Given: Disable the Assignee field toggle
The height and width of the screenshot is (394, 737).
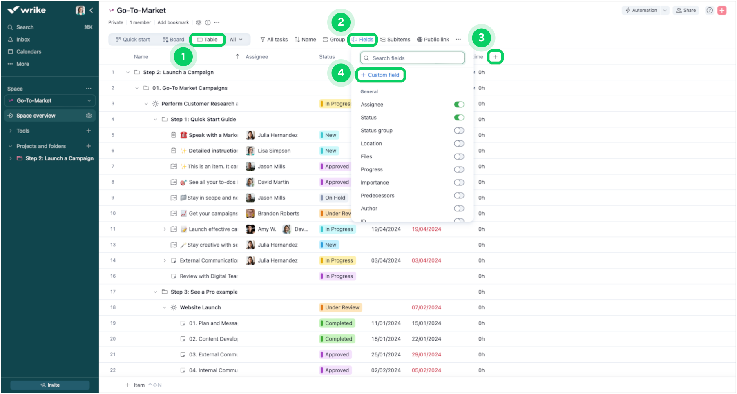Looking at the screenshot, I should tap(459, 105).
